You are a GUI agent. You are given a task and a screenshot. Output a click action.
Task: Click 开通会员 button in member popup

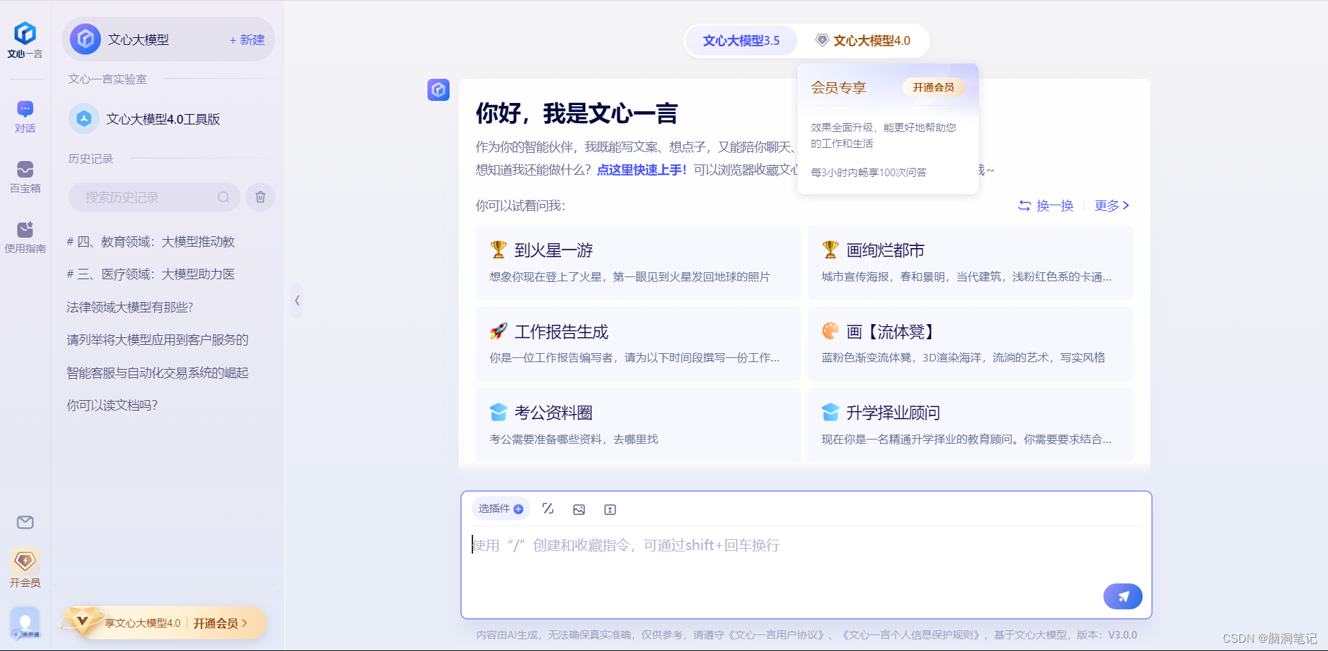point(933,87)
